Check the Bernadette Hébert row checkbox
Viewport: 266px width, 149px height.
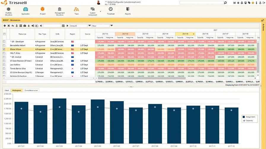tap(4, 46)
